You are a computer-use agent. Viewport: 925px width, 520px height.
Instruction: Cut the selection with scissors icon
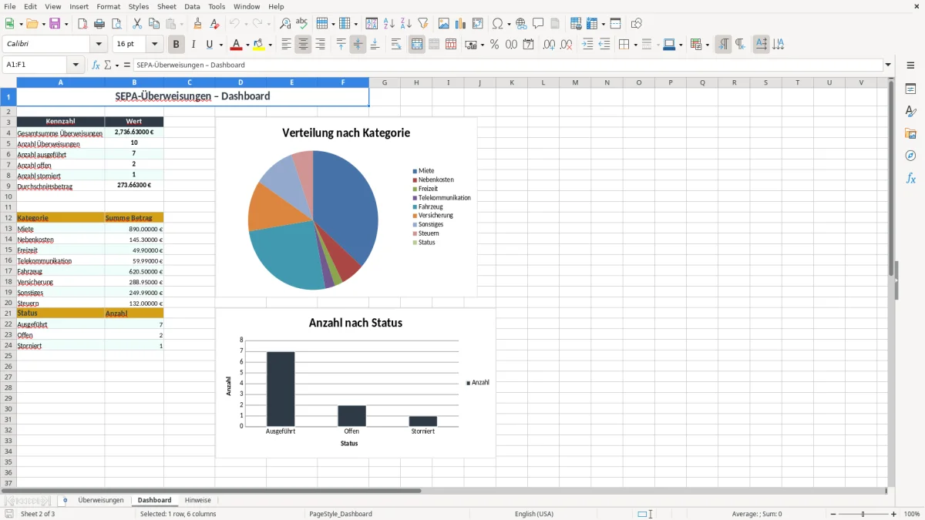click(137, 24)
